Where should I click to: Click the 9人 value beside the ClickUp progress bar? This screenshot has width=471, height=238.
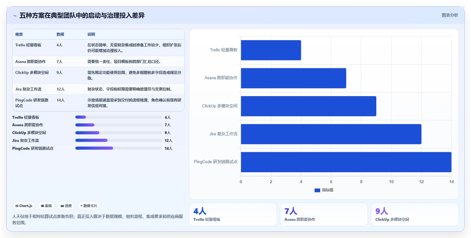pyautogui.click(x=168, y=133)
